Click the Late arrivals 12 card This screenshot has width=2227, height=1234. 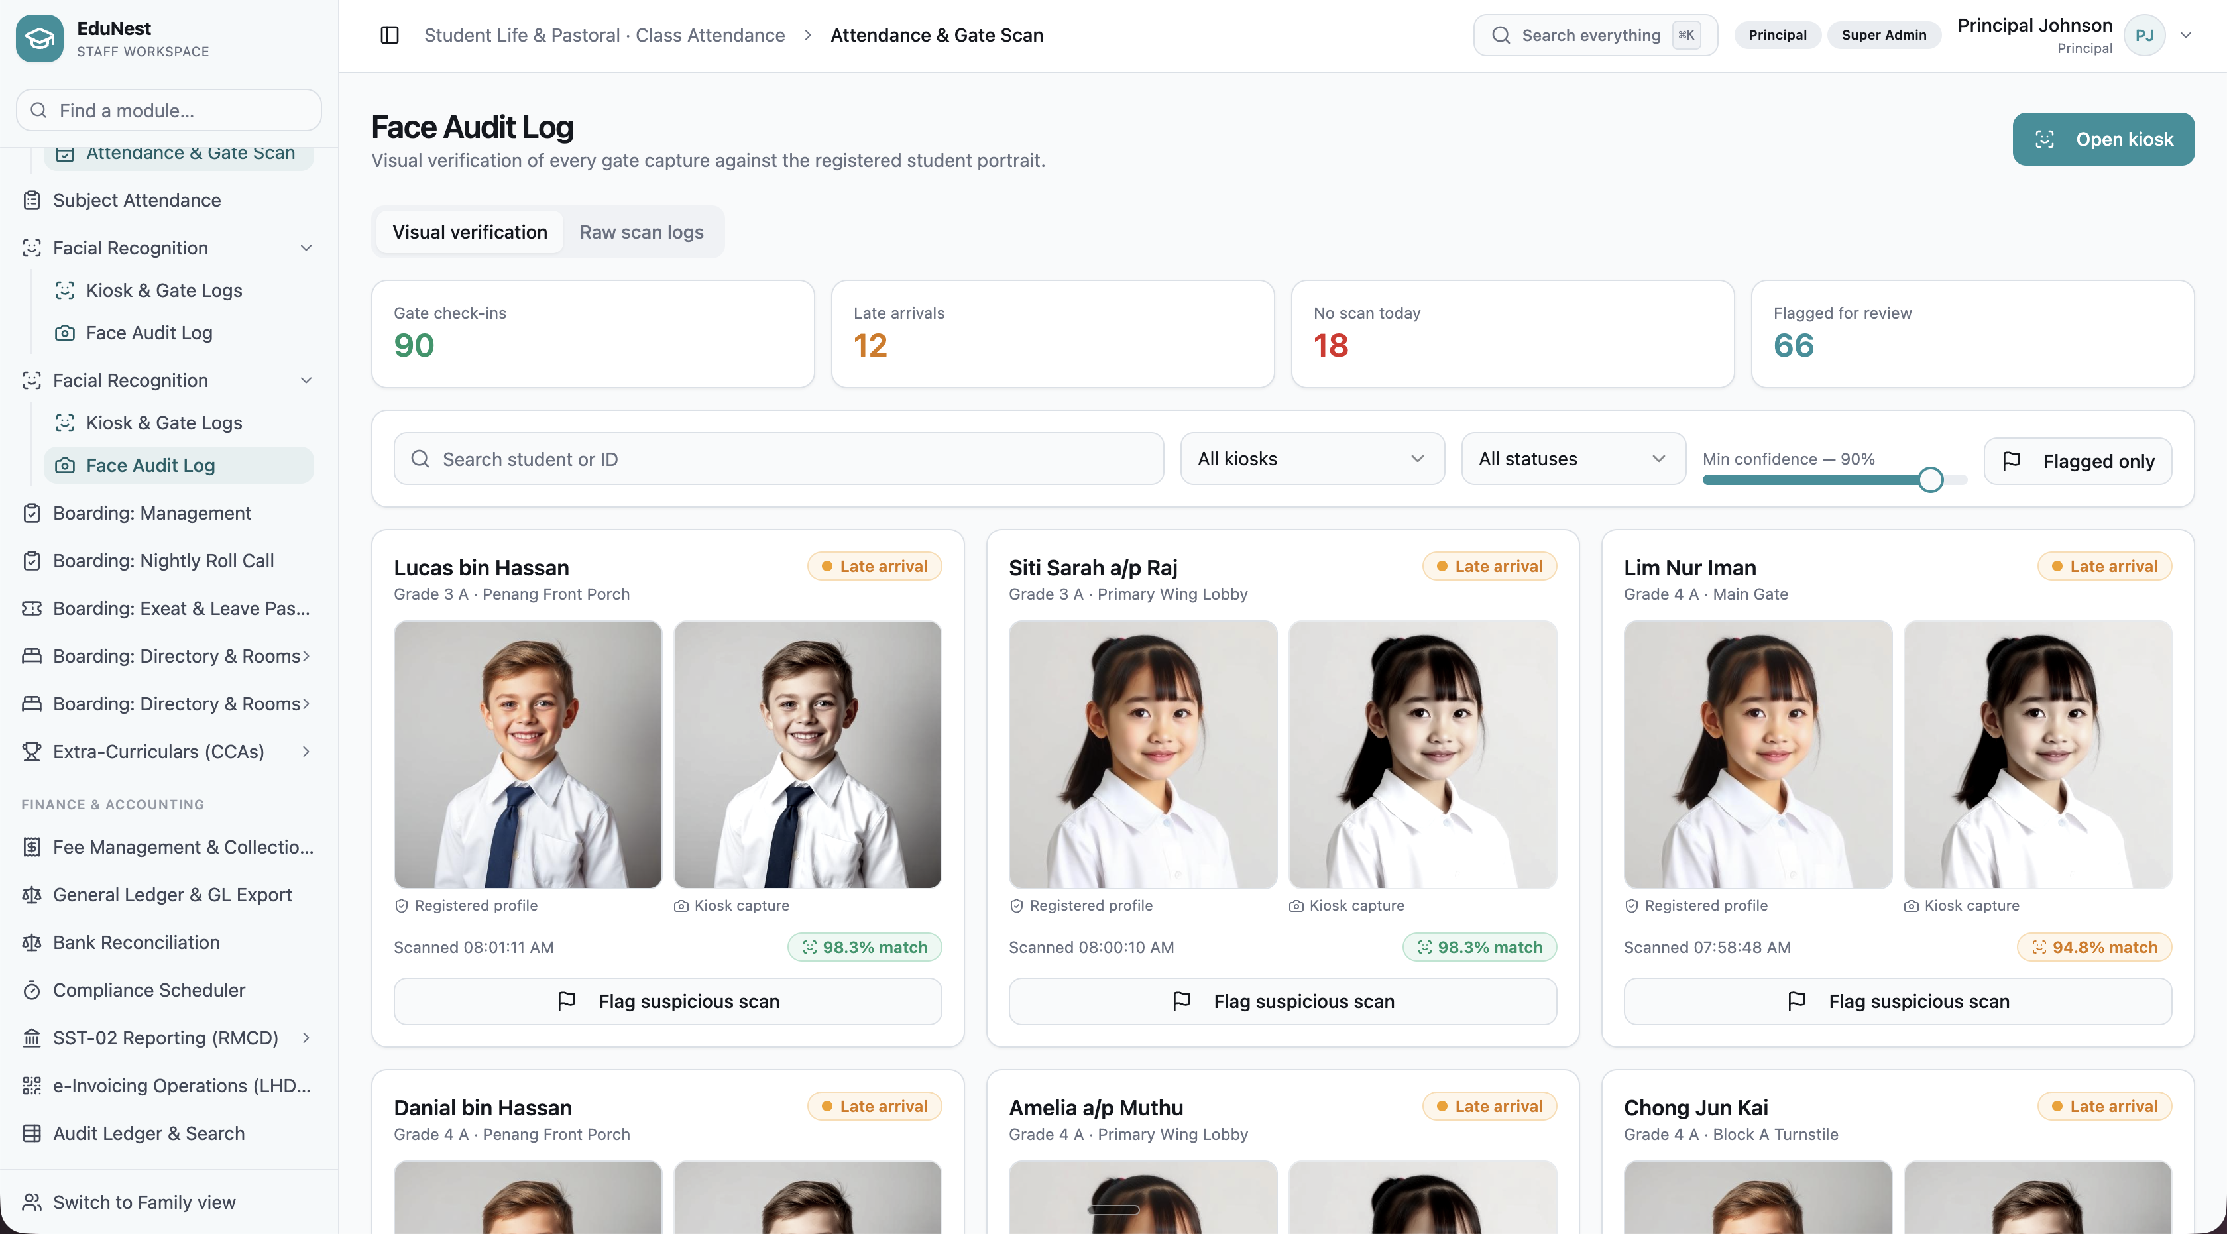(x=1053, y=333)
